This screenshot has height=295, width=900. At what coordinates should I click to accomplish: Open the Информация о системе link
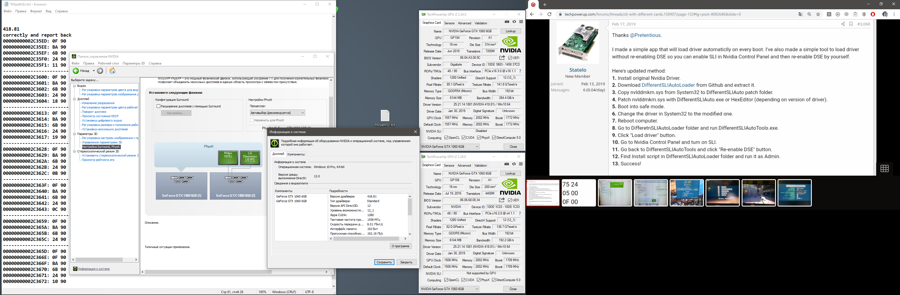click(x=94, y=269)
